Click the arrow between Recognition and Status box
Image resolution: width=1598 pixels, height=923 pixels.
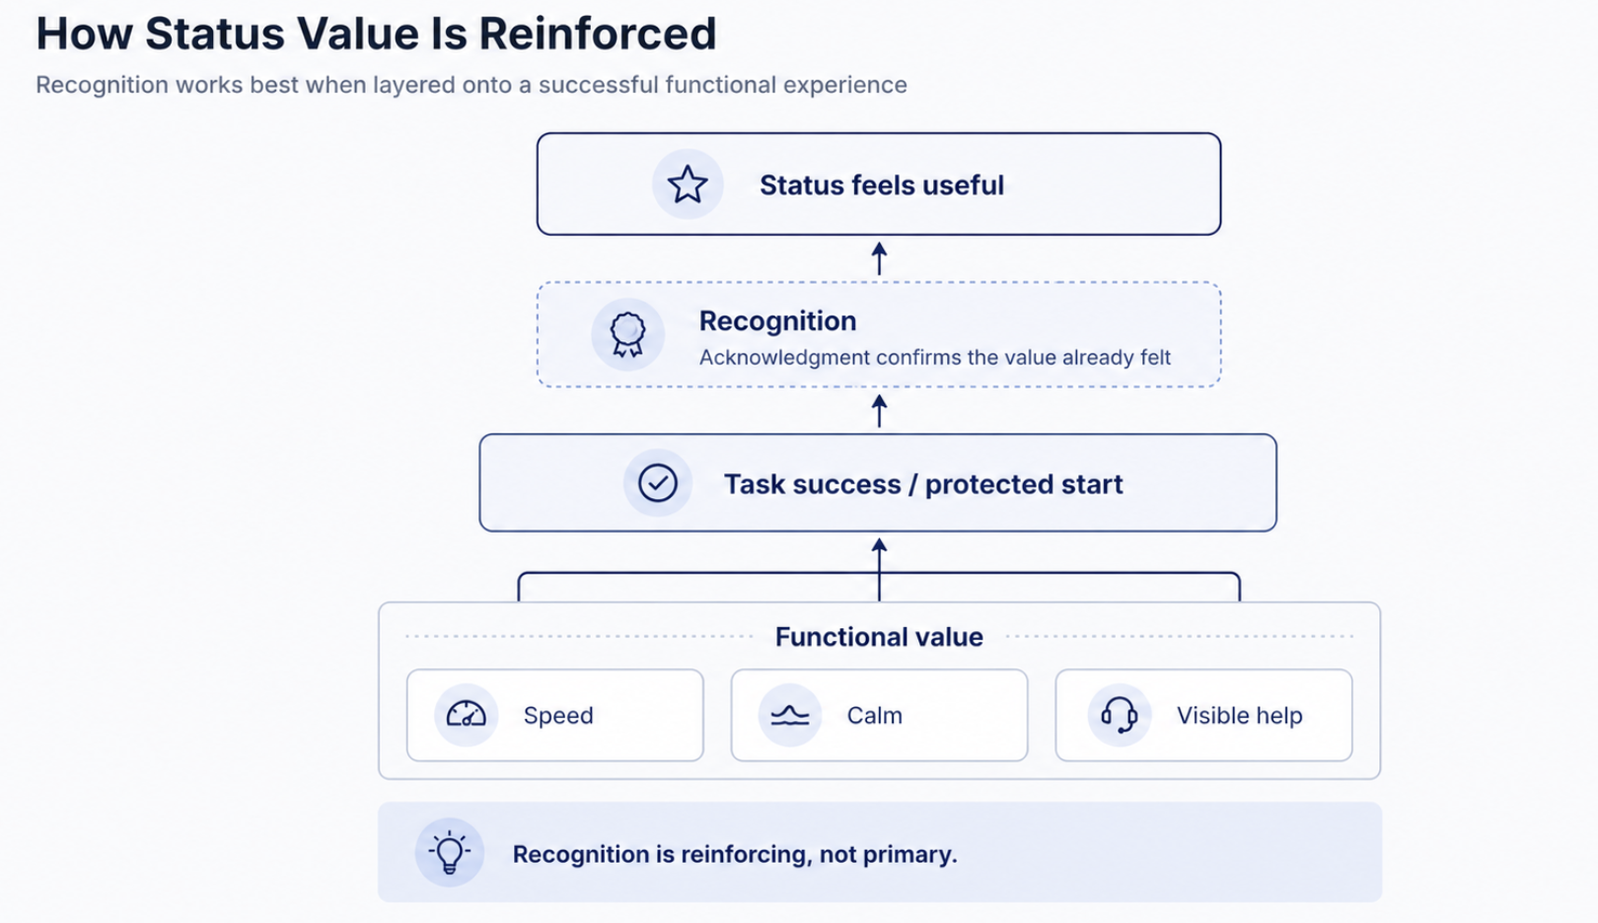[879, 258]
